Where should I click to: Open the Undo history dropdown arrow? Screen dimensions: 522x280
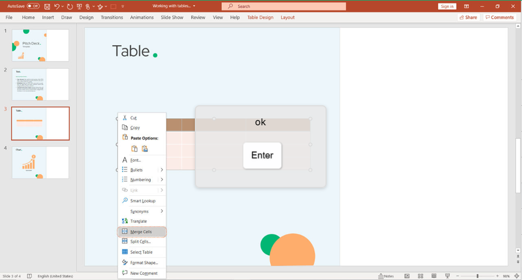pos(63,6)
